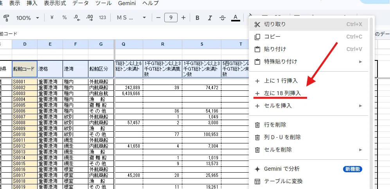Click cell S0017

pos(25,175)
